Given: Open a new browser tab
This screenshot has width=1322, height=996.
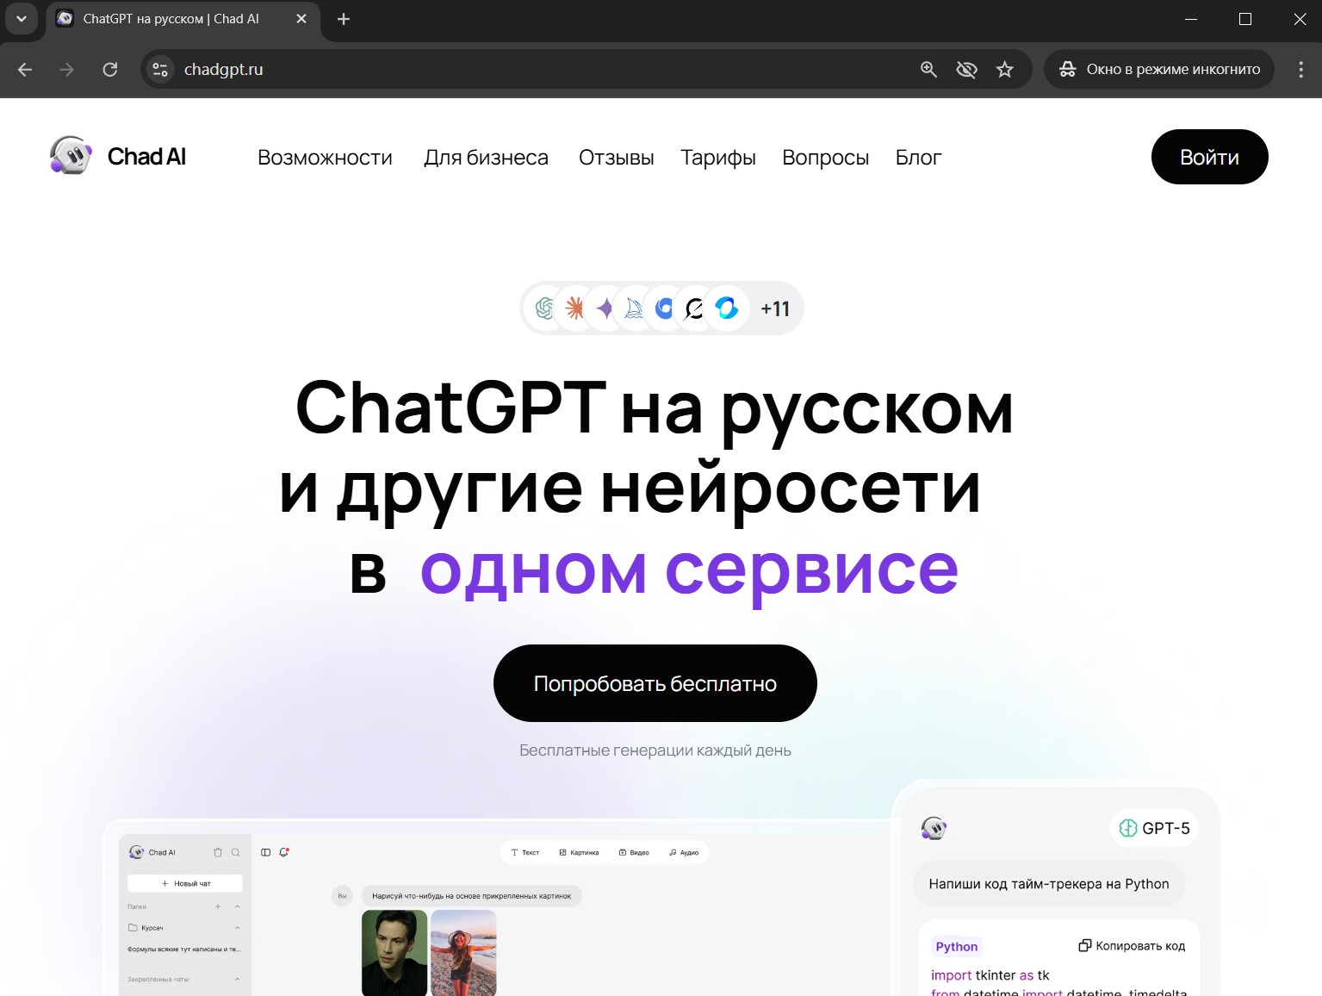Looking at the screenshot, I should (344, 19).
